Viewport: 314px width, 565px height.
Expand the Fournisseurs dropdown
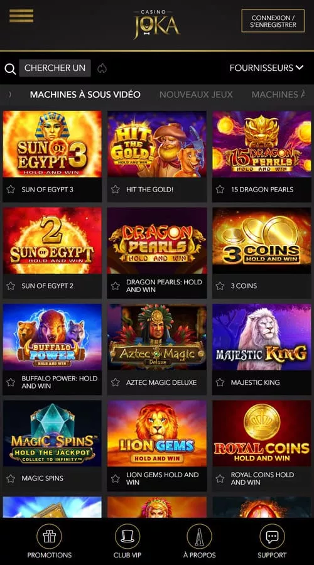coord(266,68)
